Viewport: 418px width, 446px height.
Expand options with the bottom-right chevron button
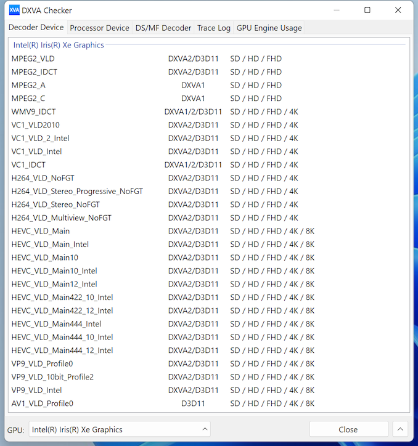pos(400,429)
